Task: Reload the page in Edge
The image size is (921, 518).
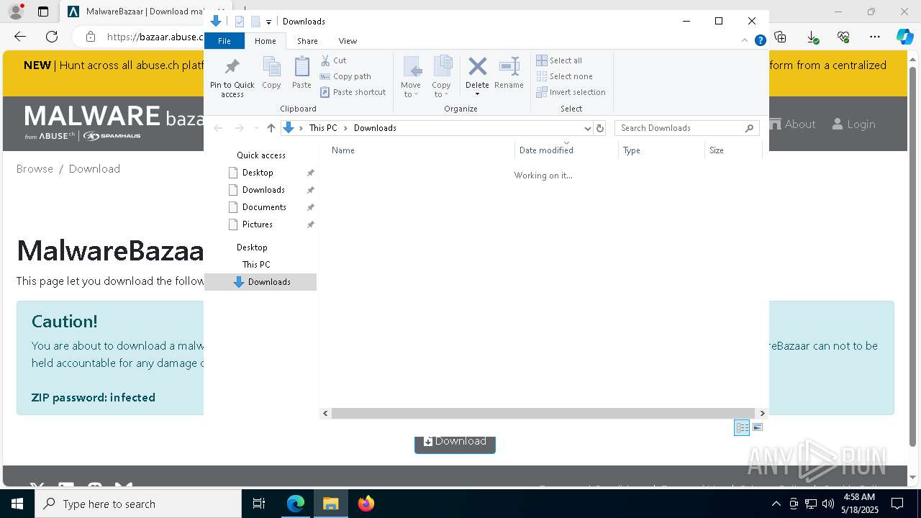Action: pos(52,37)
